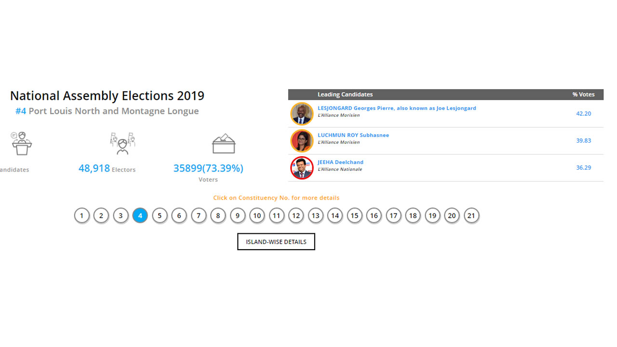Open JEEHA Deelchand candidate link

pyautogui.click(x=340, y=162)
